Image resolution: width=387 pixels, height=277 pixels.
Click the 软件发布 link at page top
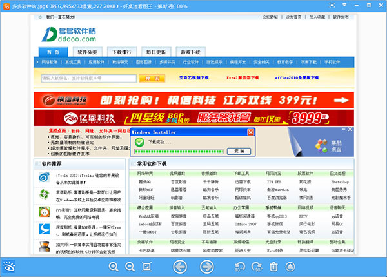341,17
